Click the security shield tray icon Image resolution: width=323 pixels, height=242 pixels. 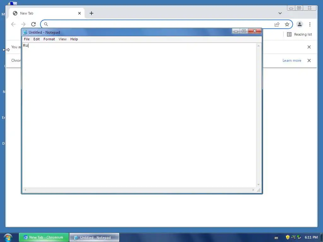pos(288,237)
